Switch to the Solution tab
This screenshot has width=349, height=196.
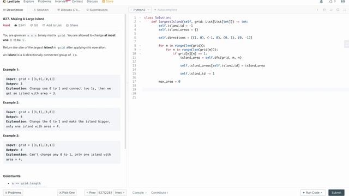tap(41, 10)
